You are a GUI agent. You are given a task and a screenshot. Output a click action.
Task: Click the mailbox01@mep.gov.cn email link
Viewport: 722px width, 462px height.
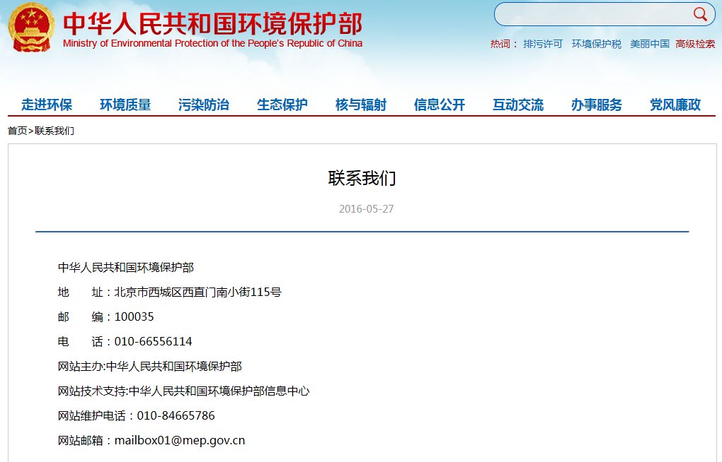pos(180,439)
